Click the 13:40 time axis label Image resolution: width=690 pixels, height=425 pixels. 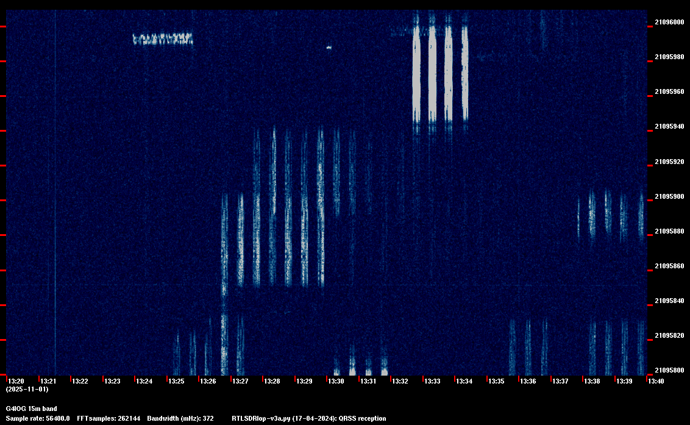point(656,381)
